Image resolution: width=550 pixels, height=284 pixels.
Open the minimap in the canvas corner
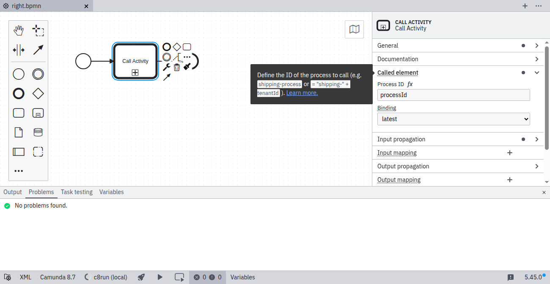click(x=354, y=29)
